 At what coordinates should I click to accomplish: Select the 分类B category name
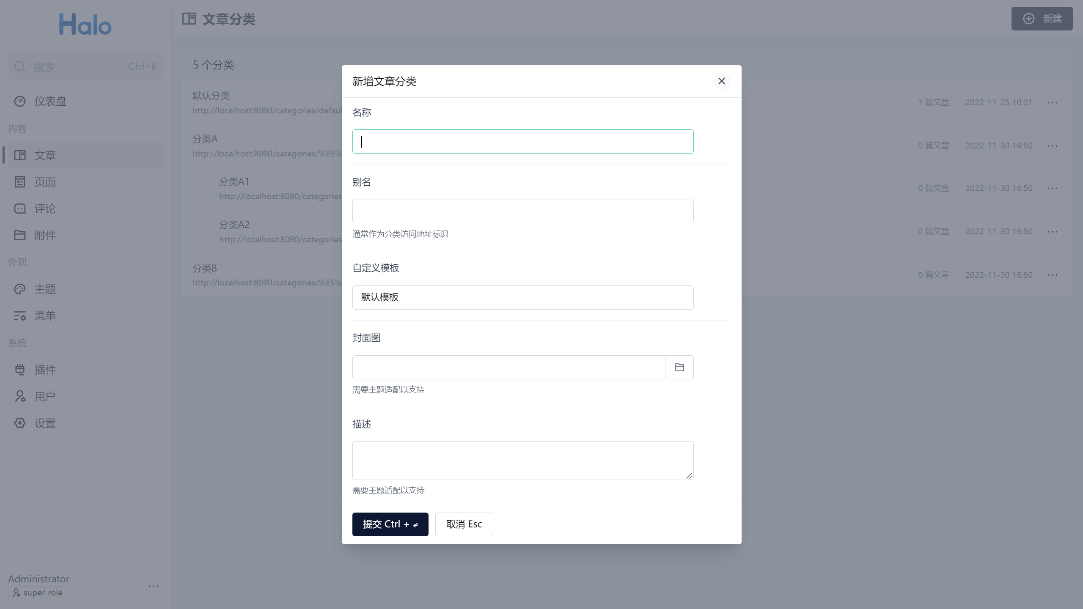tap(205, 268)
